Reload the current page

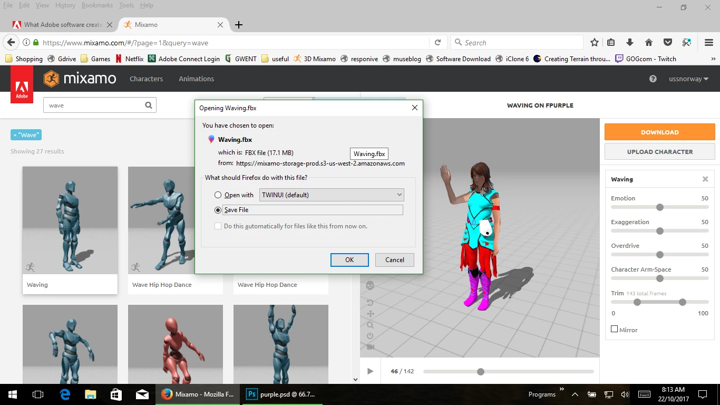pos(437,43)
